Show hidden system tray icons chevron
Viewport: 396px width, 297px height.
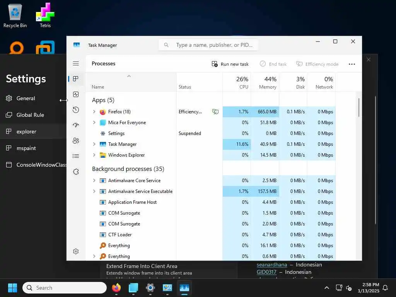pyautogui.click(x=326, y=288)
